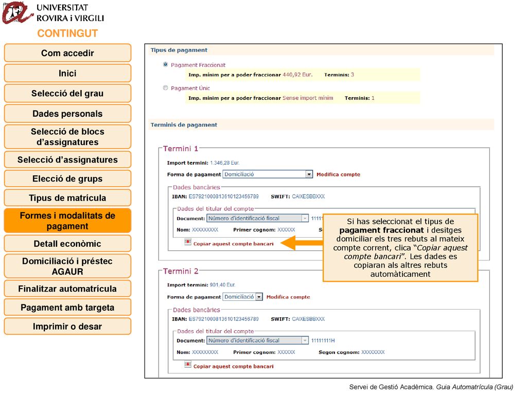
Task: Click the 11111111H document number
Action: [323, 340]
